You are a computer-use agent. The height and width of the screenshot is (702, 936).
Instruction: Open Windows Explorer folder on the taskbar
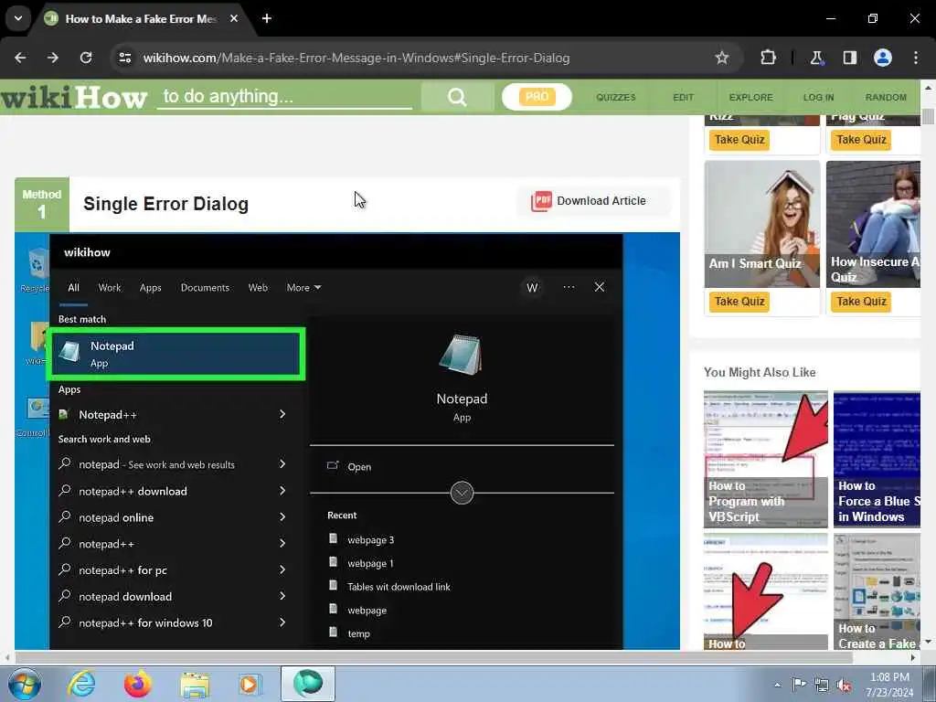[195, 686]
